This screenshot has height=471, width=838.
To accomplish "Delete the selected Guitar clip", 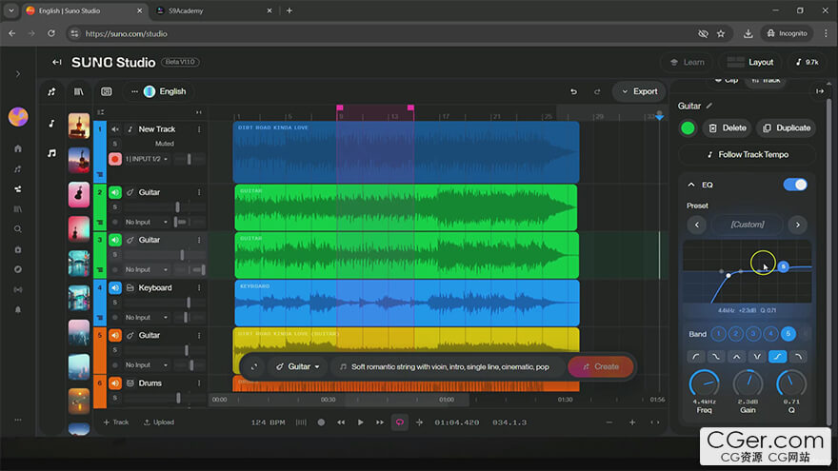I will 727,128.
